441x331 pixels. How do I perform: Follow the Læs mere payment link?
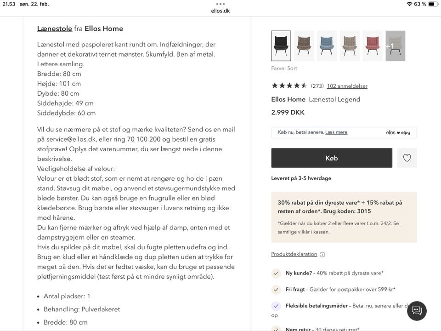336,132
